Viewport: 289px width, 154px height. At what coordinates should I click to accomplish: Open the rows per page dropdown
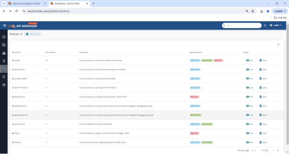(254, 150)
